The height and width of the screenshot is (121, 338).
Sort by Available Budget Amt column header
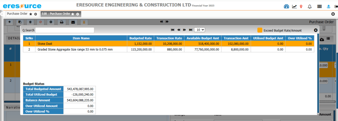tap(203, 38)
